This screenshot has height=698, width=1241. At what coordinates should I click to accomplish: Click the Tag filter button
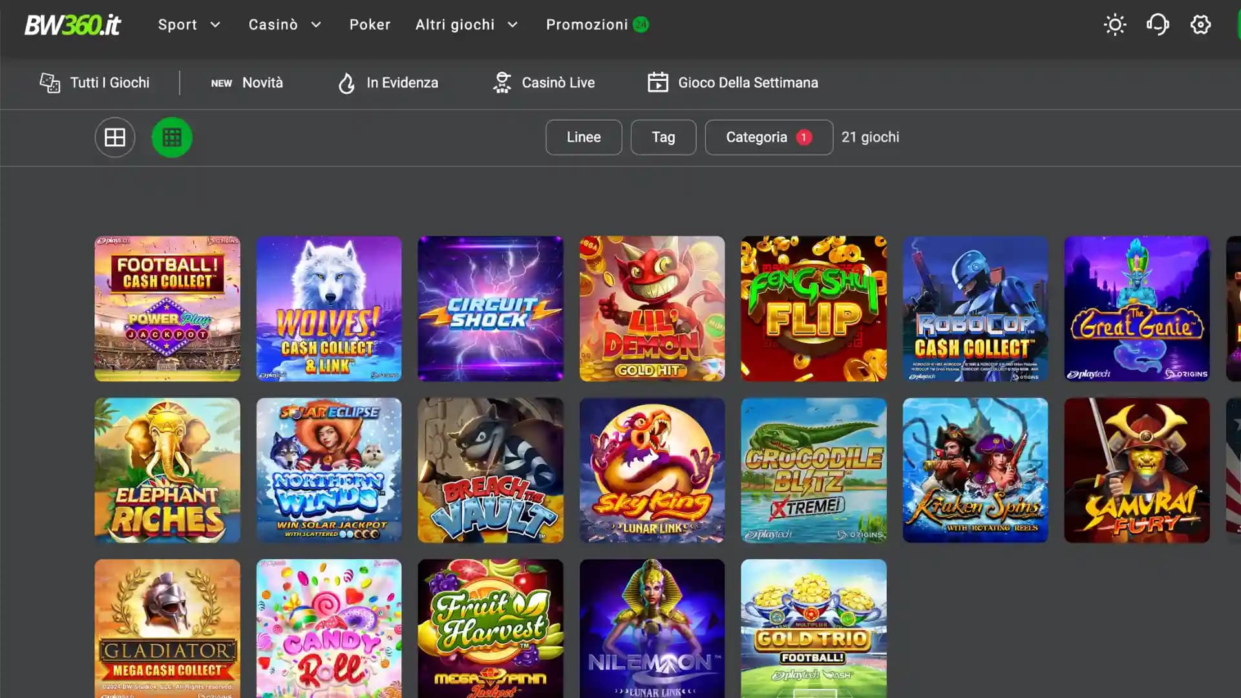[x=663, y=137]
